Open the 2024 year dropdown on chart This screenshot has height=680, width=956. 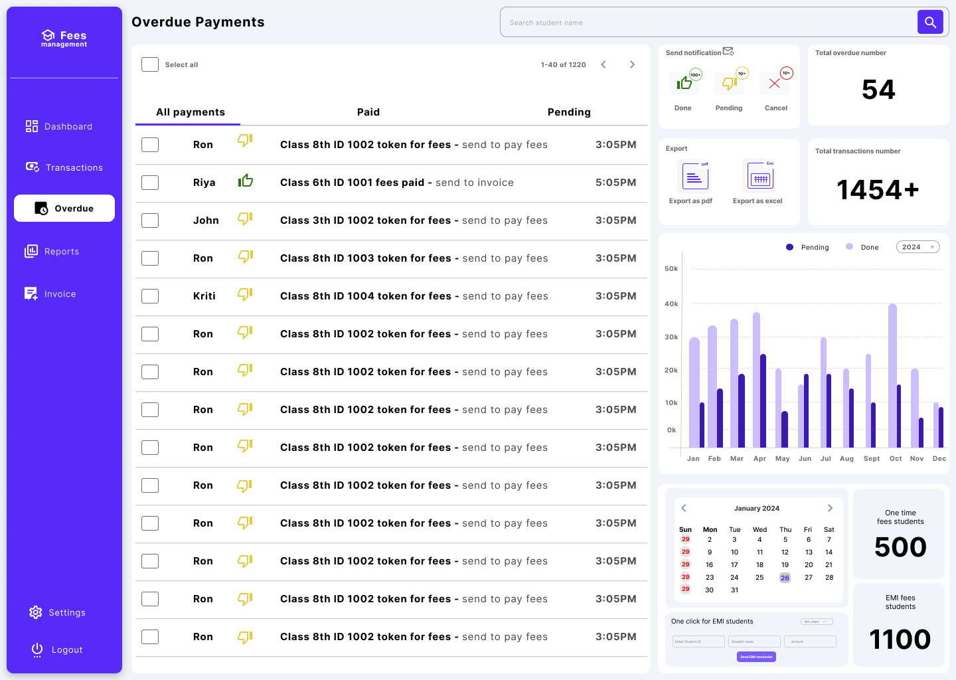click(917, 247)
